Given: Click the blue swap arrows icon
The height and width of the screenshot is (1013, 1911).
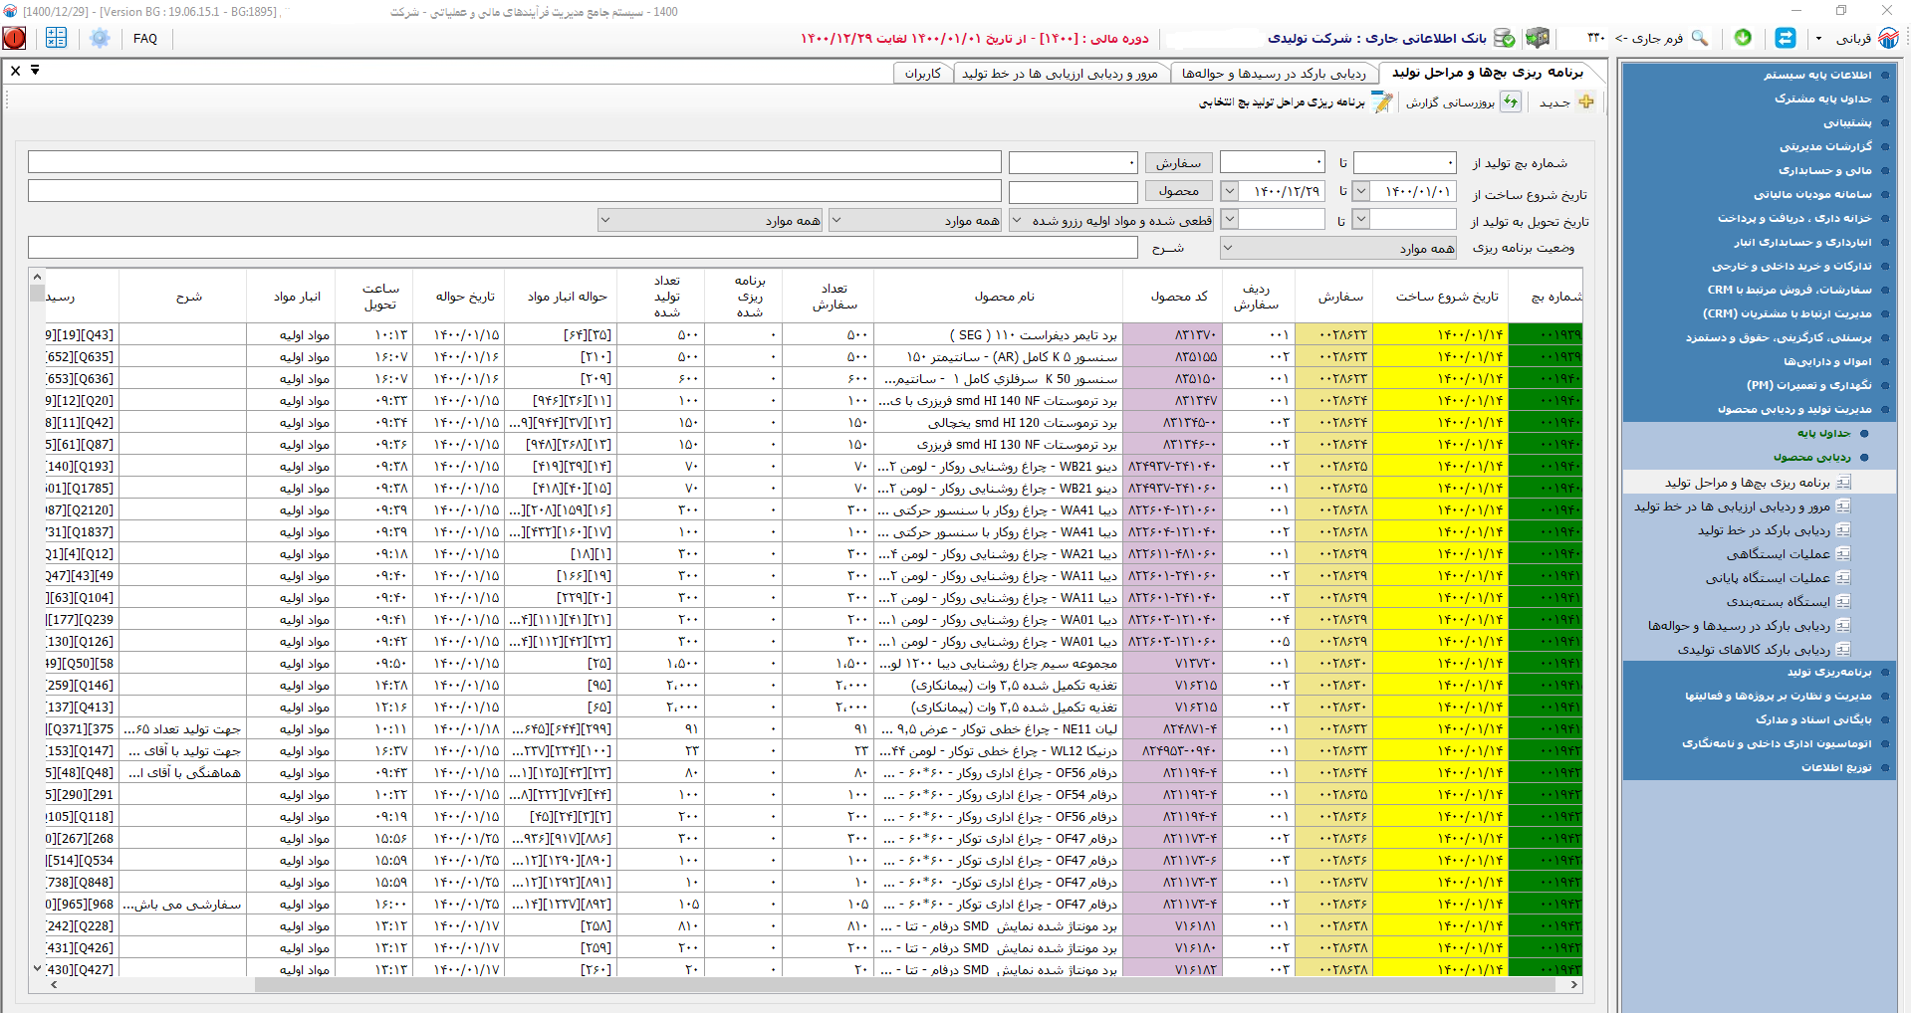Looking at the screenshot, I should point(1786,38).
